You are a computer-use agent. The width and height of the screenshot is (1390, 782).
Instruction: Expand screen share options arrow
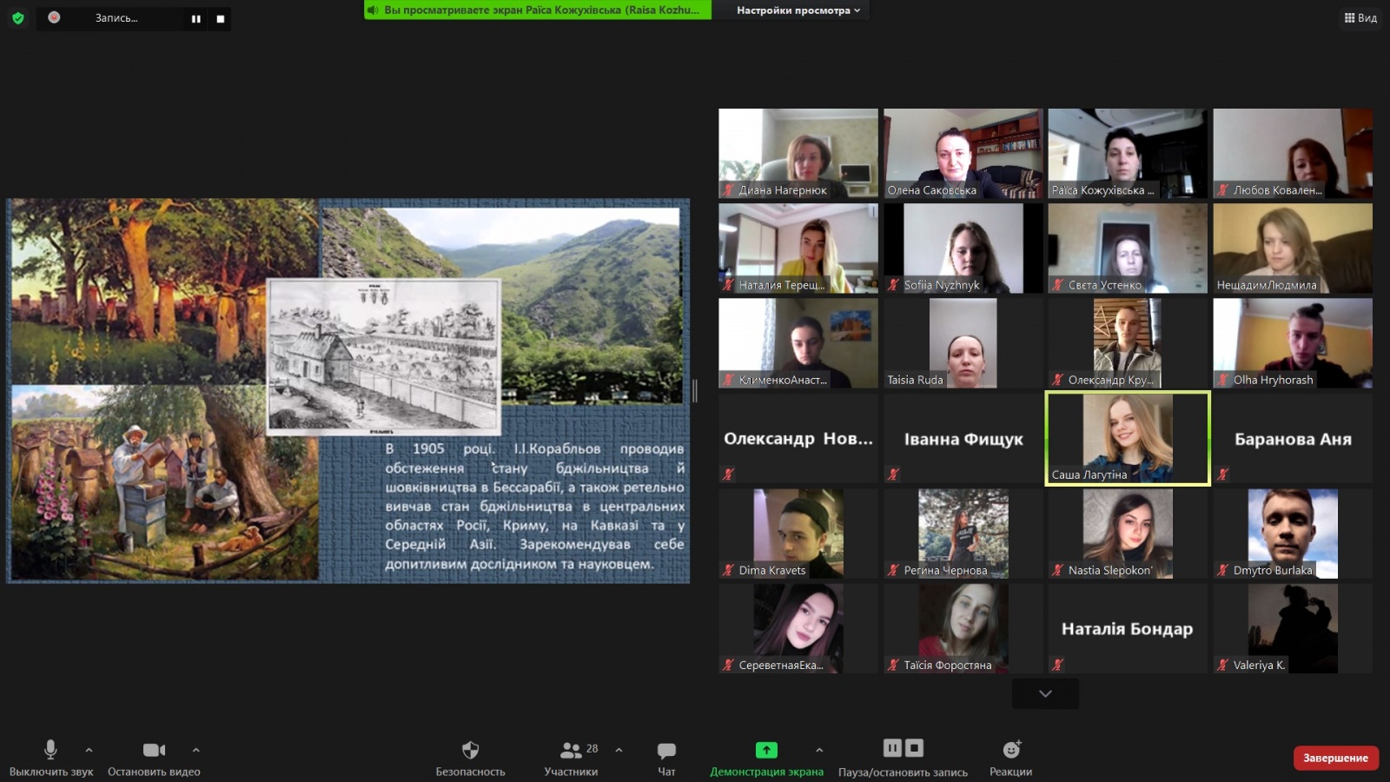click(x=819, y=750)
